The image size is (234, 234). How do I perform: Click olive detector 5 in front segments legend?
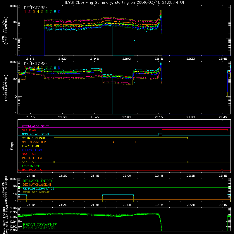pyautogui.click(x=42, y=12)
